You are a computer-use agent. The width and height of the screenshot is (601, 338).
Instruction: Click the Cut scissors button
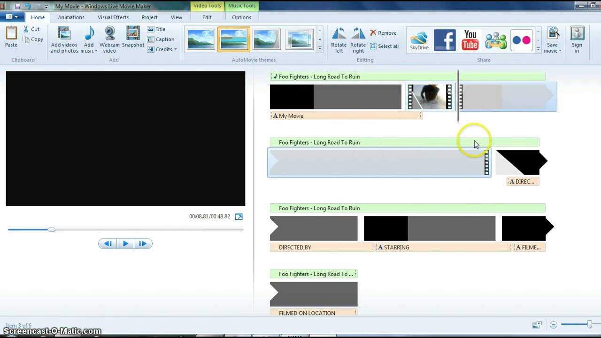pyautogui.click(x=31, y=29)
